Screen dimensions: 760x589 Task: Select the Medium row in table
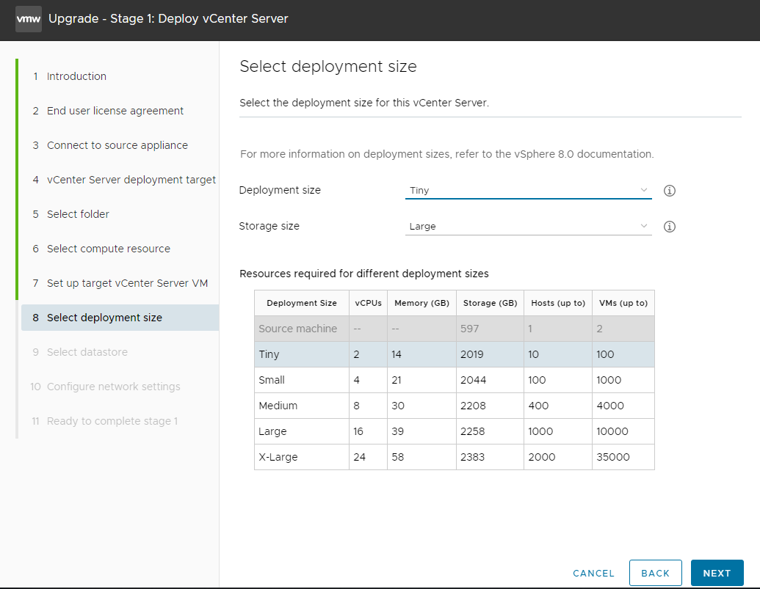coord(455,406)
